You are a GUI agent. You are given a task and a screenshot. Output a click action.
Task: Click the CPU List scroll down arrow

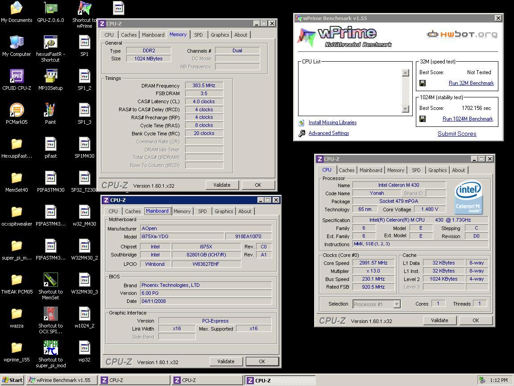click(x=406, y=109)
